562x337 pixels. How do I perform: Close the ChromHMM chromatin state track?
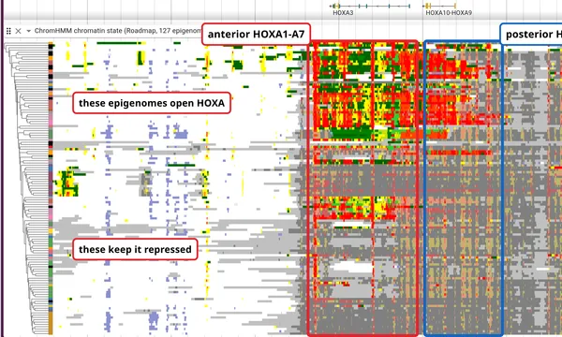pyautogui.click(x=18, y=31)
